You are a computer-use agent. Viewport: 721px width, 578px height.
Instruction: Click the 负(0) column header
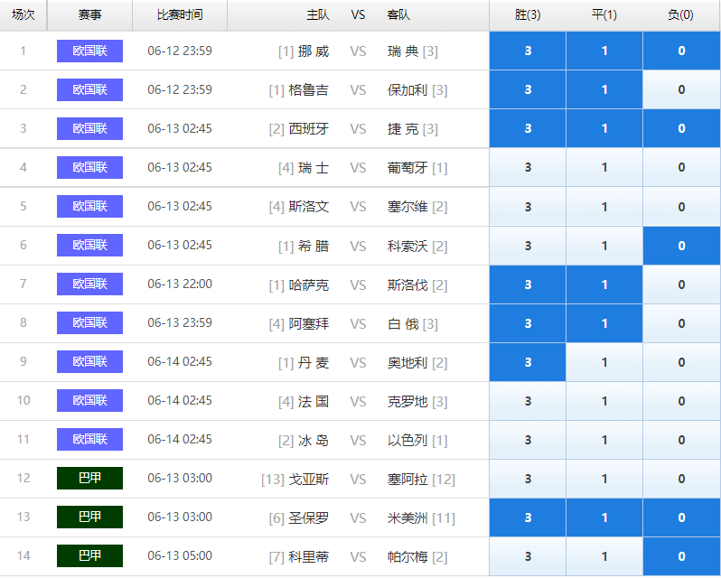680,14
